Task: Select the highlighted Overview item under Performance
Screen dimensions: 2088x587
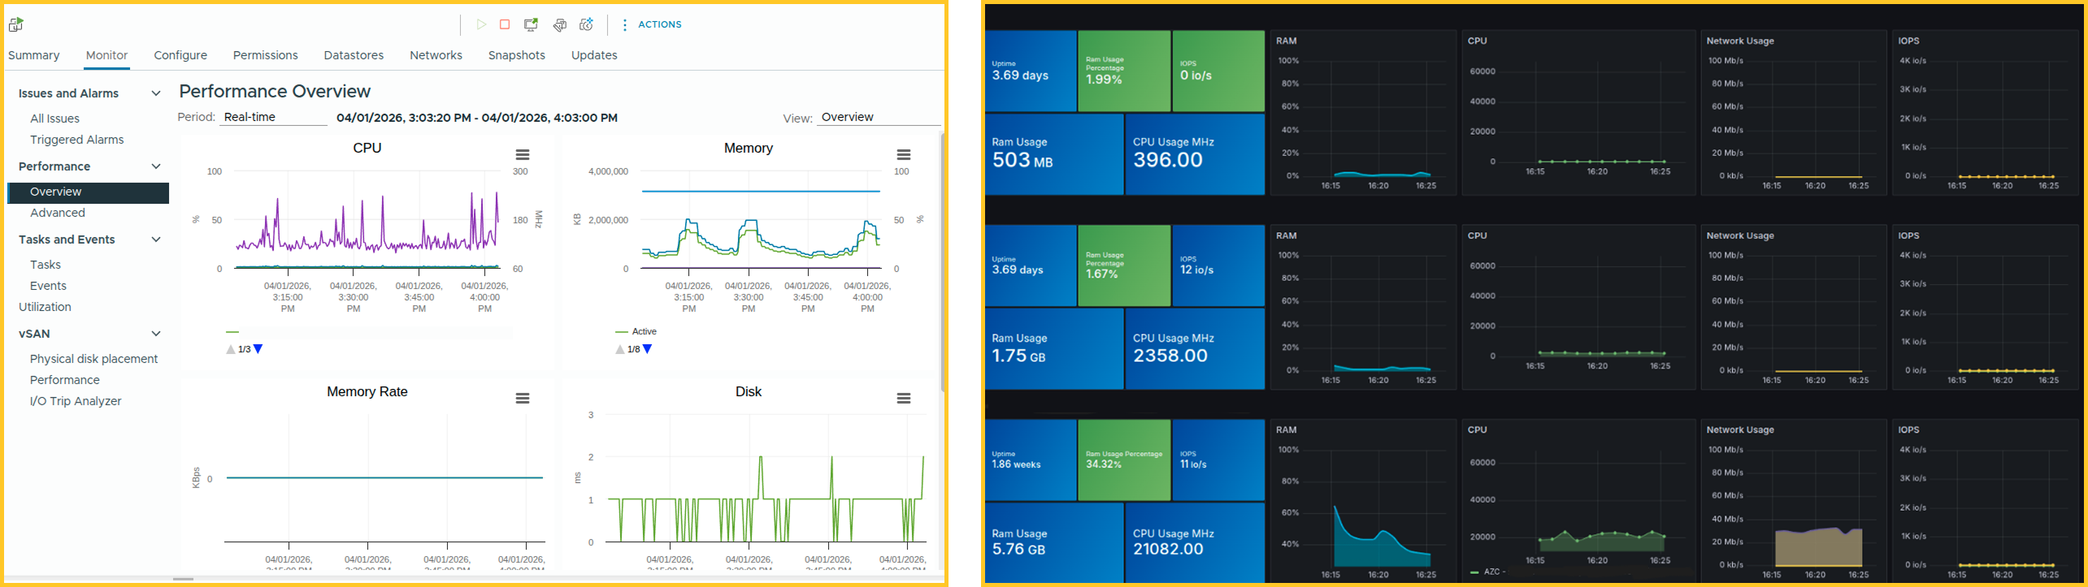Action: tap(88, 192)
